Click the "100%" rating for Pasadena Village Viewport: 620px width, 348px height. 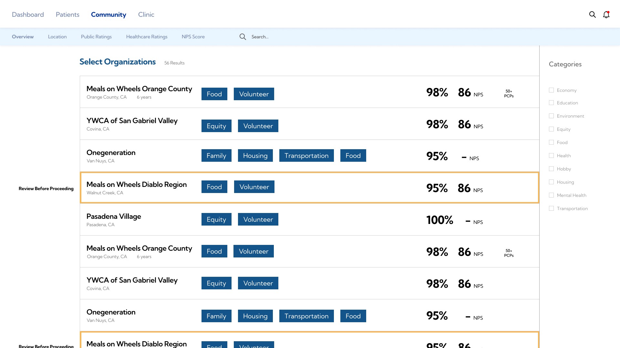tap(439, 220)
